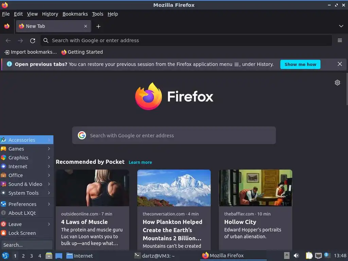The height and width of the screenshot is (261, 348).
Task: Open the History menu
Action: 50,14
